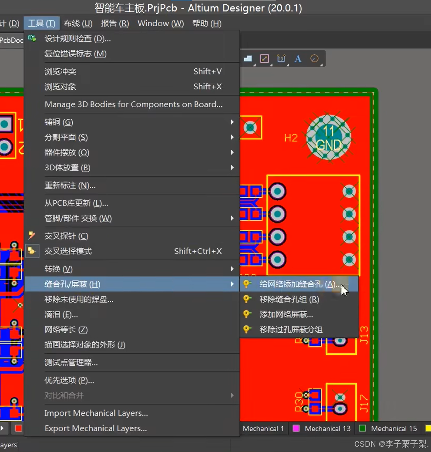Open the 报告 (R) menu
Viewport: 431px width, 452px height.
[115, 24]
